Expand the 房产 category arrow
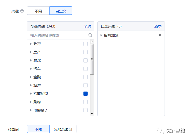The width and height of the screenshot is (191, 139). [31, 52]
